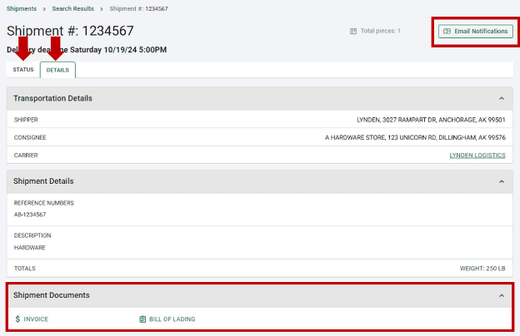
Task: Collapse the Transportation Details section chevron
Action: (x=501, y=98)
